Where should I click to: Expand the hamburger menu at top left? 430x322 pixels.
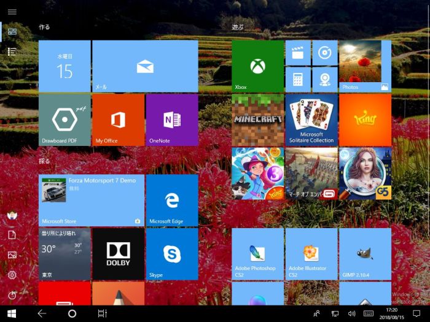tap(12, 12)
